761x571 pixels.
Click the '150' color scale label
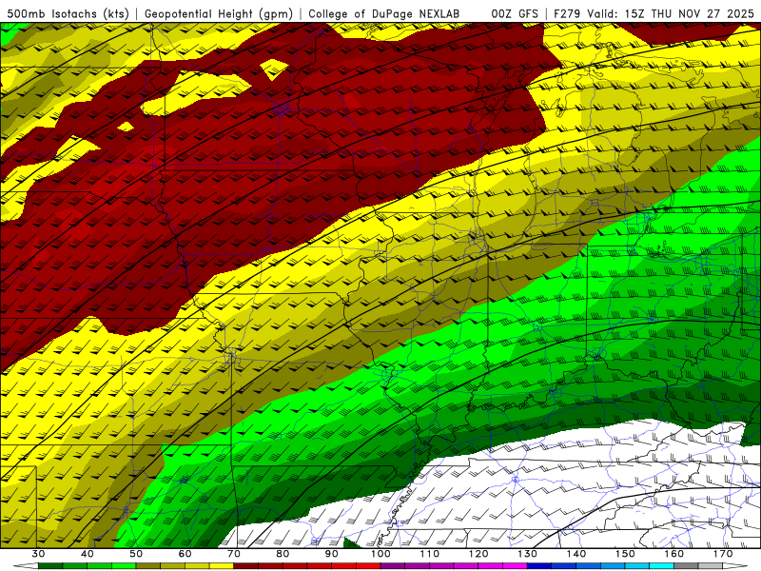pos(626,554)
